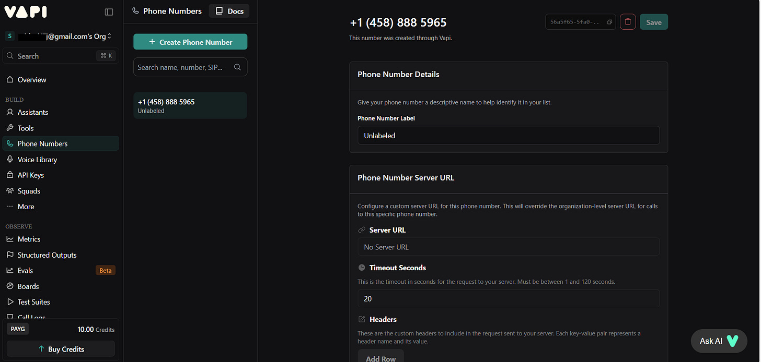Click the 10.00 Credits balance

[x=96, y=330]
